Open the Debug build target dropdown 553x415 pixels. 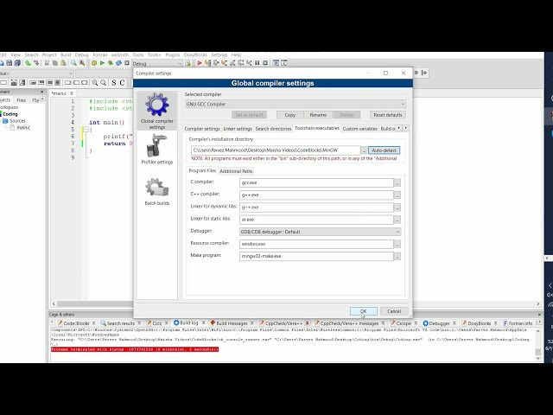[157, 63]
